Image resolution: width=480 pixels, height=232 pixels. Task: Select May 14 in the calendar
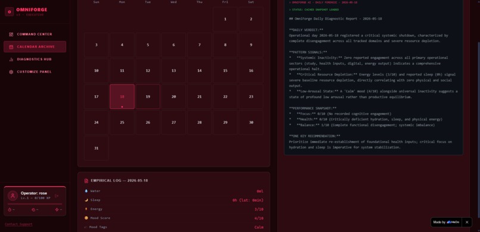[200, 71]
